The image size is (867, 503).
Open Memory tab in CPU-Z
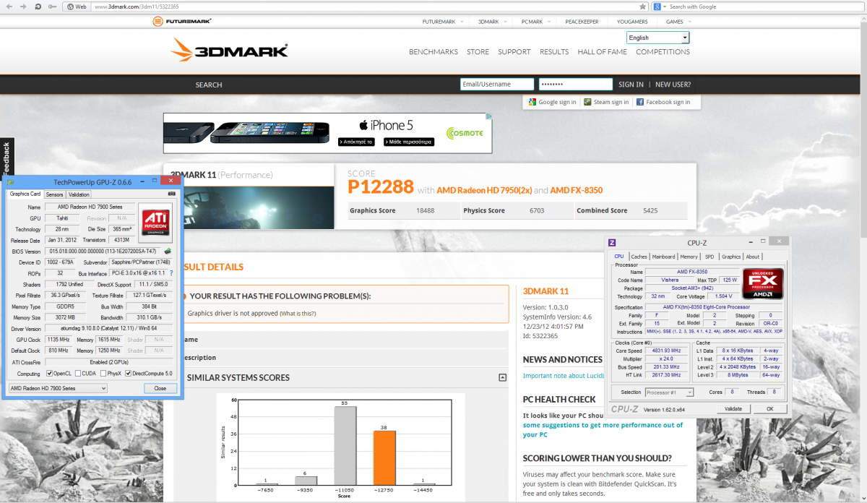(x=689, y=257)
